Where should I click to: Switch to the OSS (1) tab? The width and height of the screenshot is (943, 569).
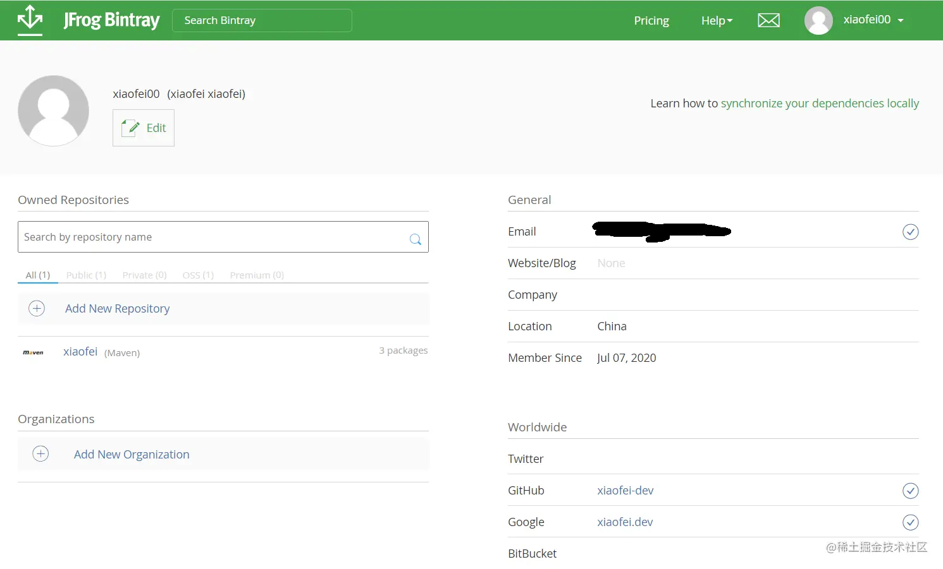click(198, 275)
